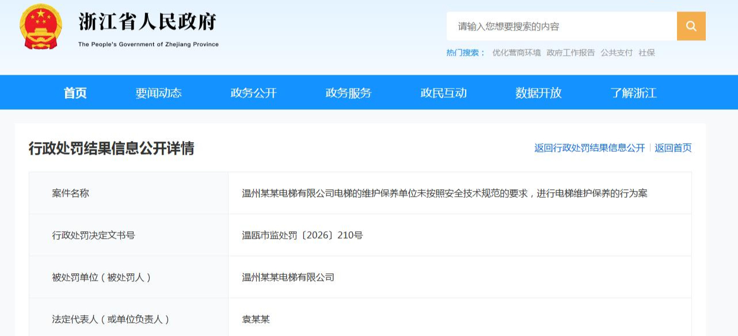This screenshot has height=336, width=738.
Task: Open the 政务服务 navigation item
Action: point(349,93)
